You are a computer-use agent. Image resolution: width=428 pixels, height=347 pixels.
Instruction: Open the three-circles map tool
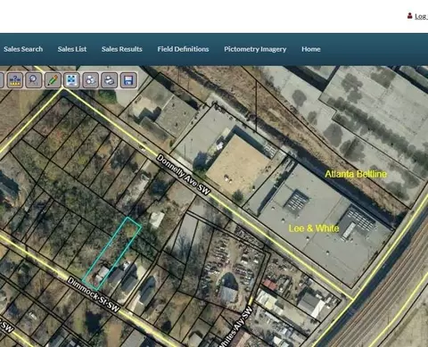point(91,80)
